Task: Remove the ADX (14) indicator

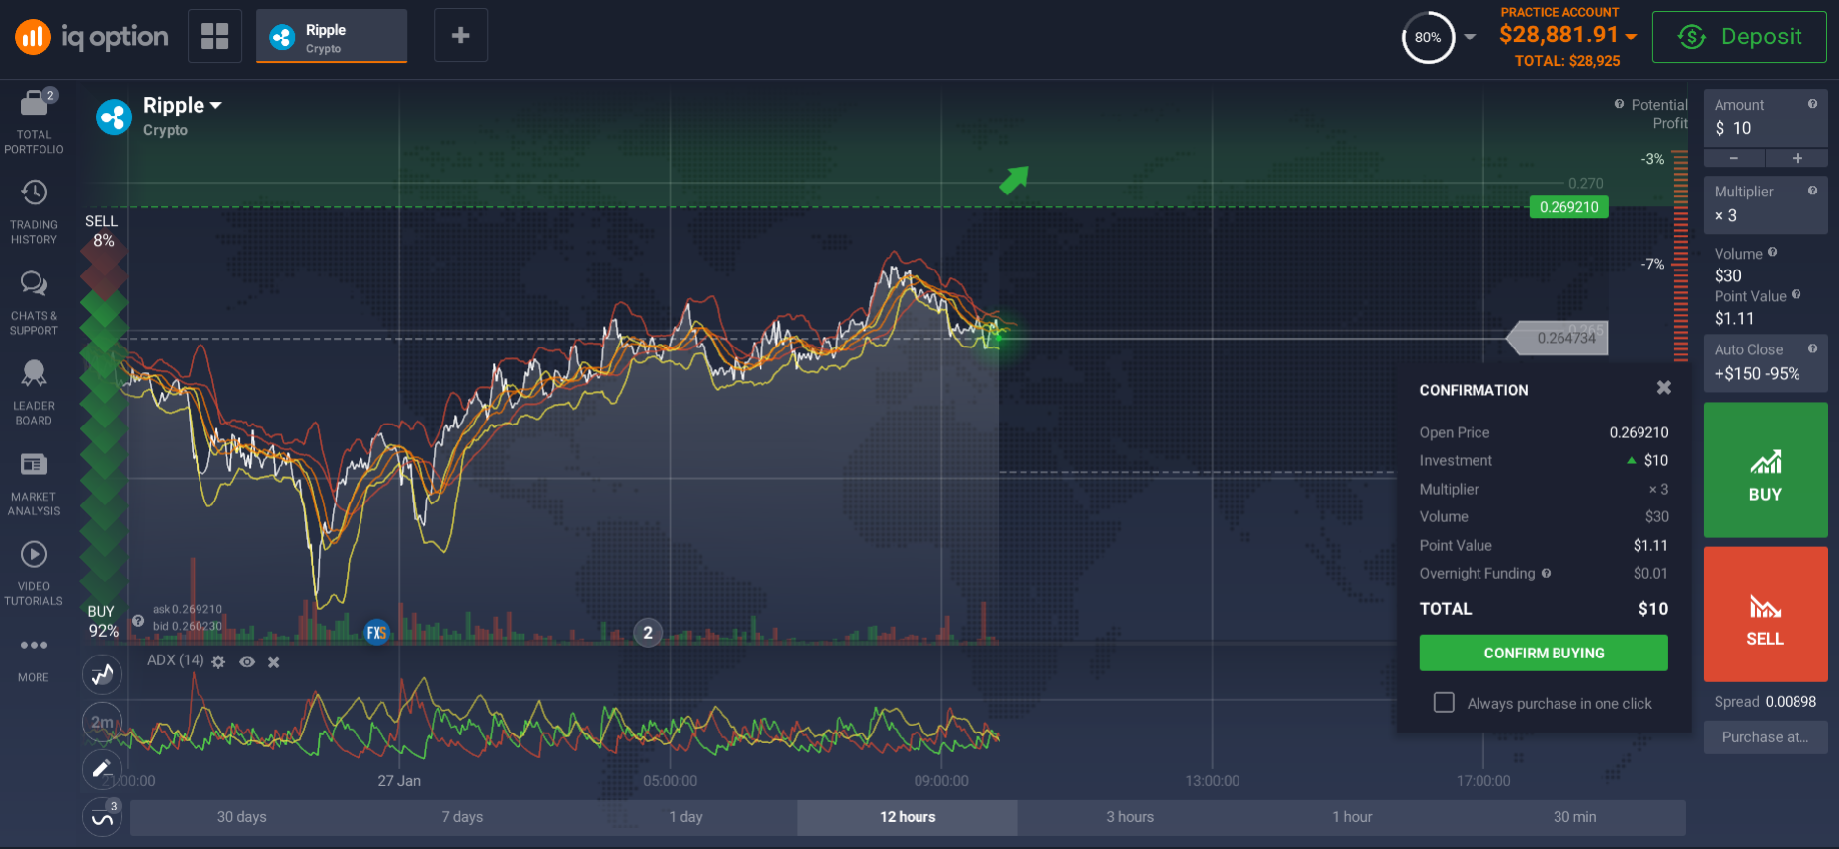Action: pyautogui.click(x=274, y=662)
